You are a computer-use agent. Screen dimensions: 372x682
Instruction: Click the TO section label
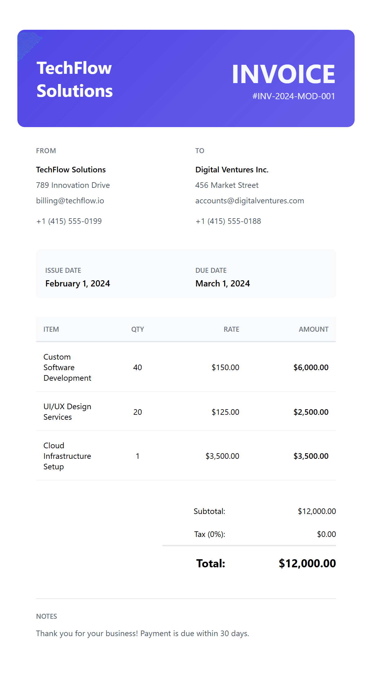pos(200,151)
